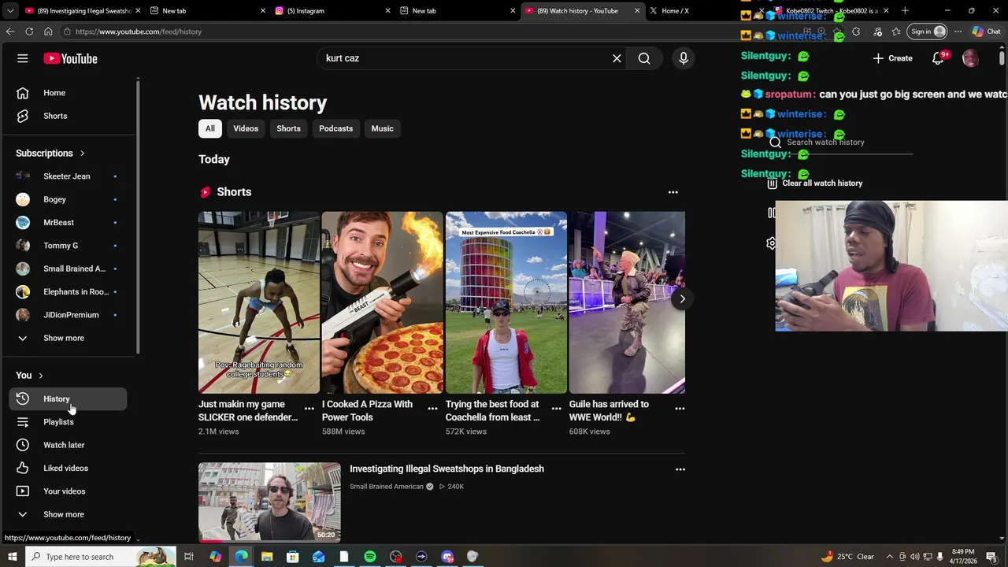Open the YouTube hamburger guide menu

click(x=23, y=58)
